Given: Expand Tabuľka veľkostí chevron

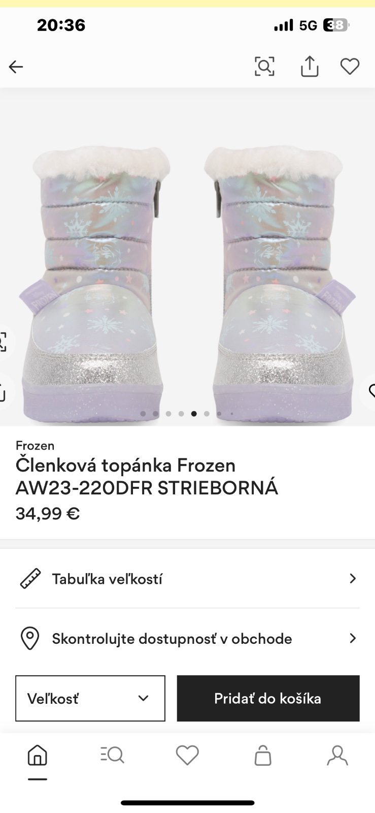Looking at the screenshot, I should click(353, 579).
